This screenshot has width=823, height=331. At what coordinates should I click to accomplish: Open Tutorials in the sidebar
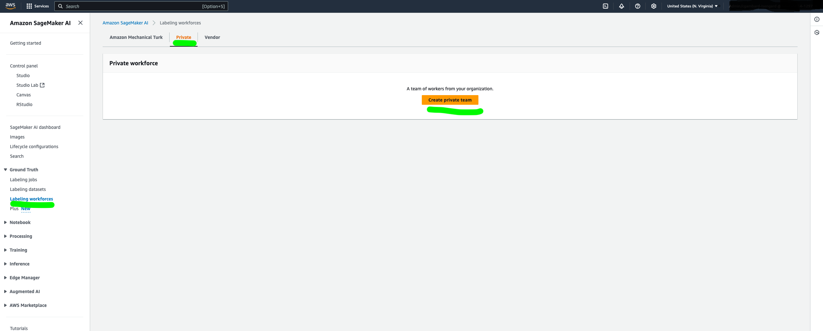(x=19, y=328)
